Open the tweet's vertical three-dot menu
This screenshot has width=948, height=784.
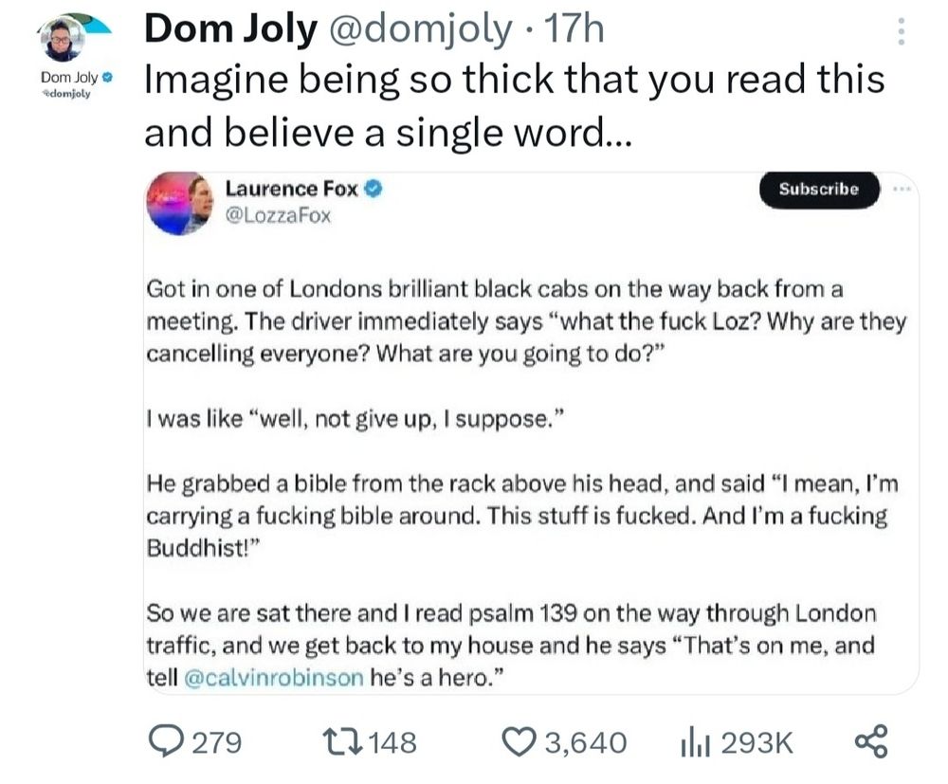click(901, 33)
